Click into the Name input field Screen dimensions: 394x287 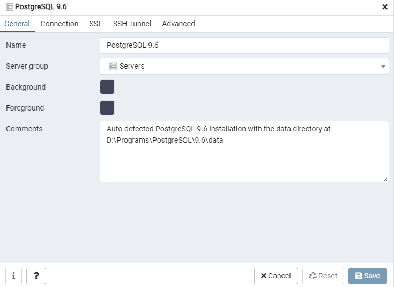244,45
